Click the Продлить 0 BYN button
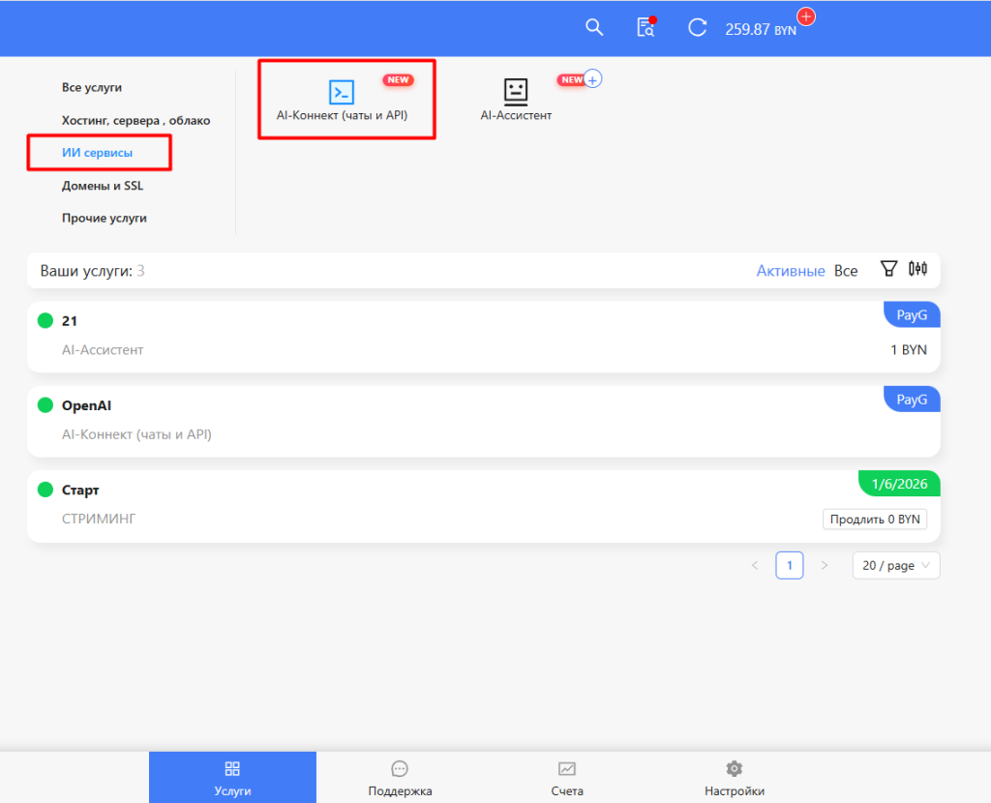Viewport: 991px width, 803px height. [x=875, y=520]
